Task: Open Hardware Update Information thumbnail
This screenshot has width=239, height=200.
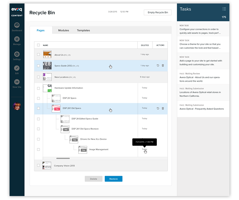Action: tap(47, 88)
